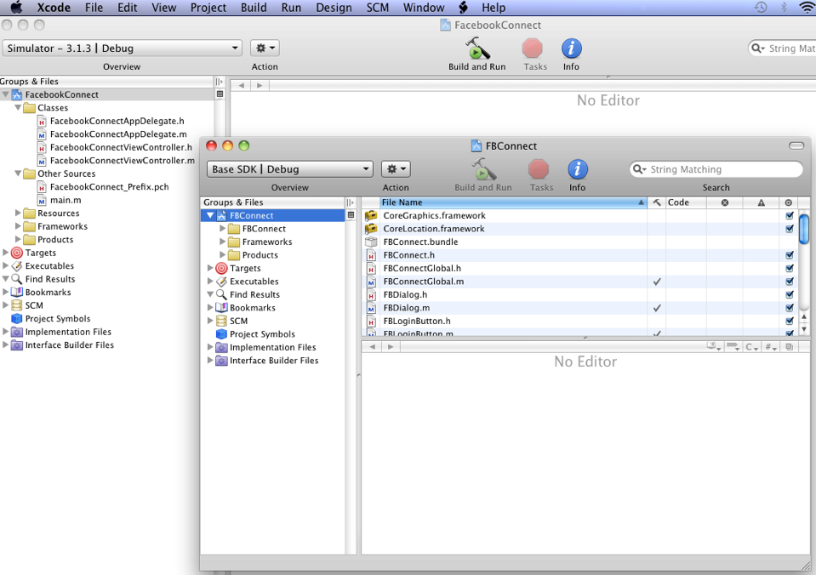Screen dimensions: 816x575
Task: Open the Edit menu
Action: [x=128, y=8]
